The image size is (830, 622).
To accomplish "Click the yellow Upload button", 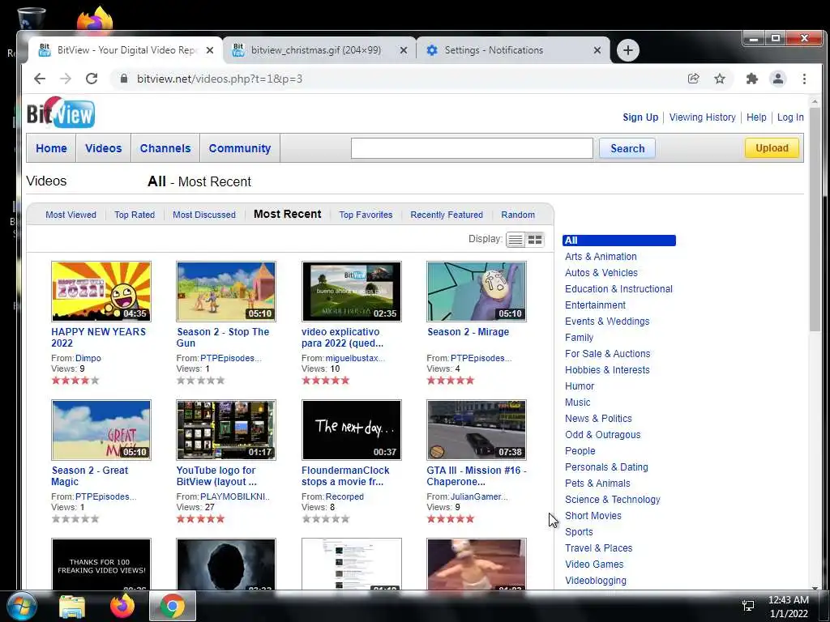I will point(772,148).
